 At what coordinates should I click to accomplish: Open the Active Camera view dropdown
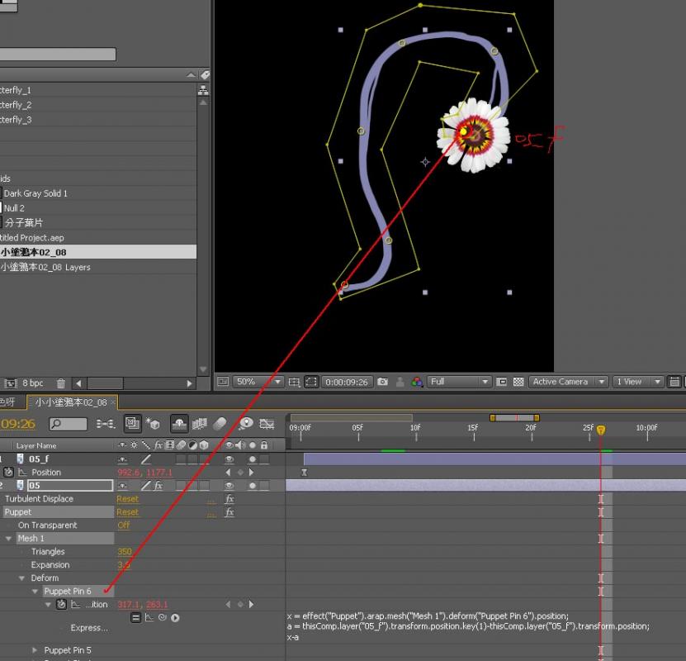click(x=569, y=382)
